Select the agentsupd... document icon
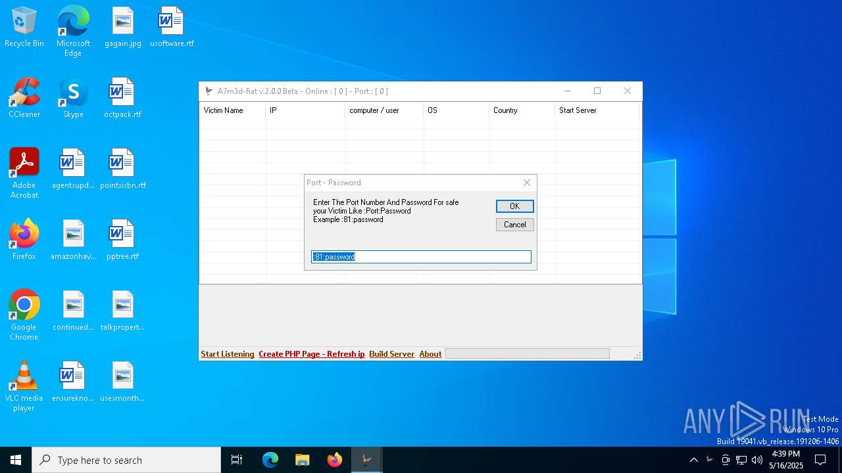 point(73,169)
